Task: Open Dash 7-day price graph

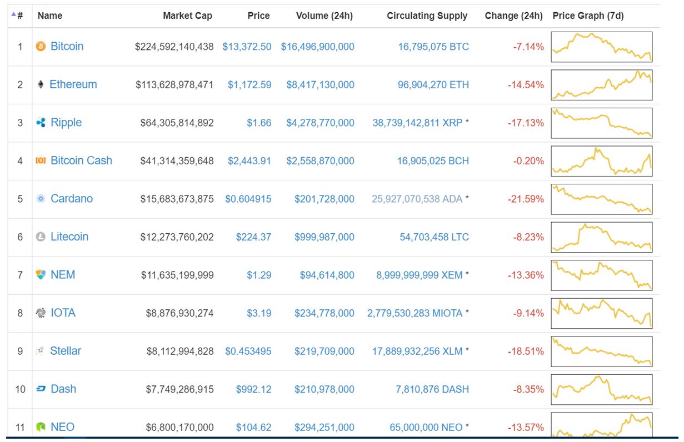Action: tap(602, 389)
